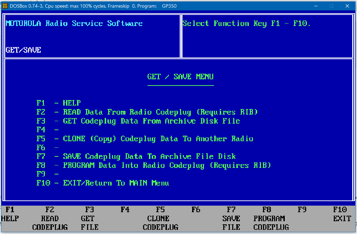Viewport: 357px width, 234px height.
Task: Click the unlabeled F9 key in bottom bar
Action: point(302,210)
